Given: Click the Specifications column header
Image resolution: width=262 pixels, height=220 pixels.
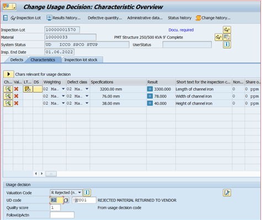Looking at the screenshot, I should (118, 82).
